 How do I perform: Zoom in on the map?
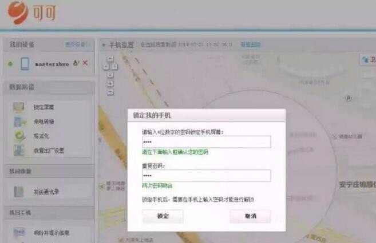point(110,84)
